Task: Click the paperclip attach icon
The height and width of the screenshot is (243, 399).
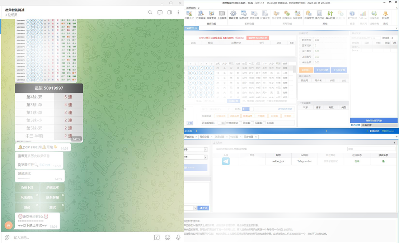Action: (x=7, y=237)
